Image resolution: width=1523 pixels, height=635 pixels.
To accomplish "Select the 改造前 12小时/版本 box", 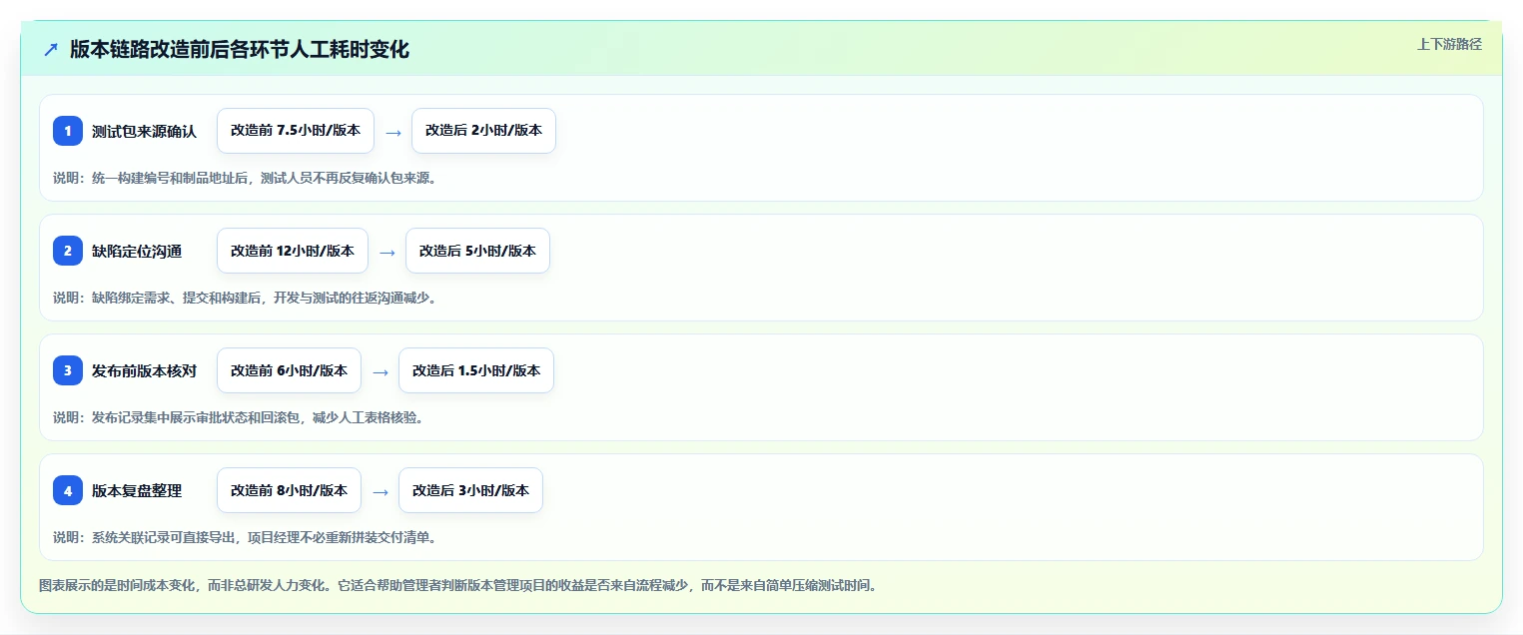I will point(293,251).
